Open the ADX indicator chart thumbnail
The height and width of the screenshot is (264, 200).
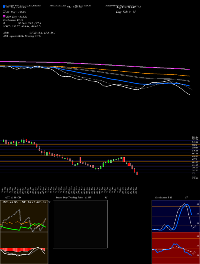coord(24,216)
